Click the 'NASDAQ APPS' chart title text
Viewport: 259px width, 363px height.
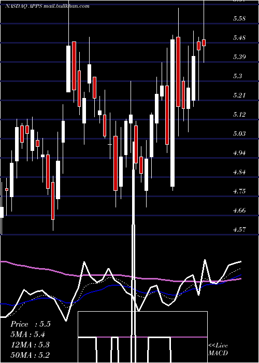(x=24, y=6)
